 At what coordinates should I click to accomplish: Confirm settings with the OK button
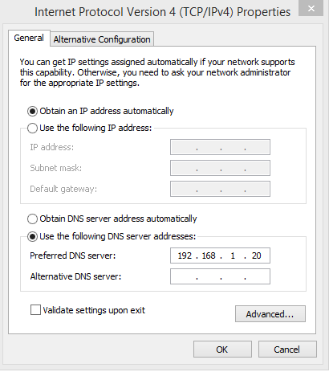click(x=222, y=350)
